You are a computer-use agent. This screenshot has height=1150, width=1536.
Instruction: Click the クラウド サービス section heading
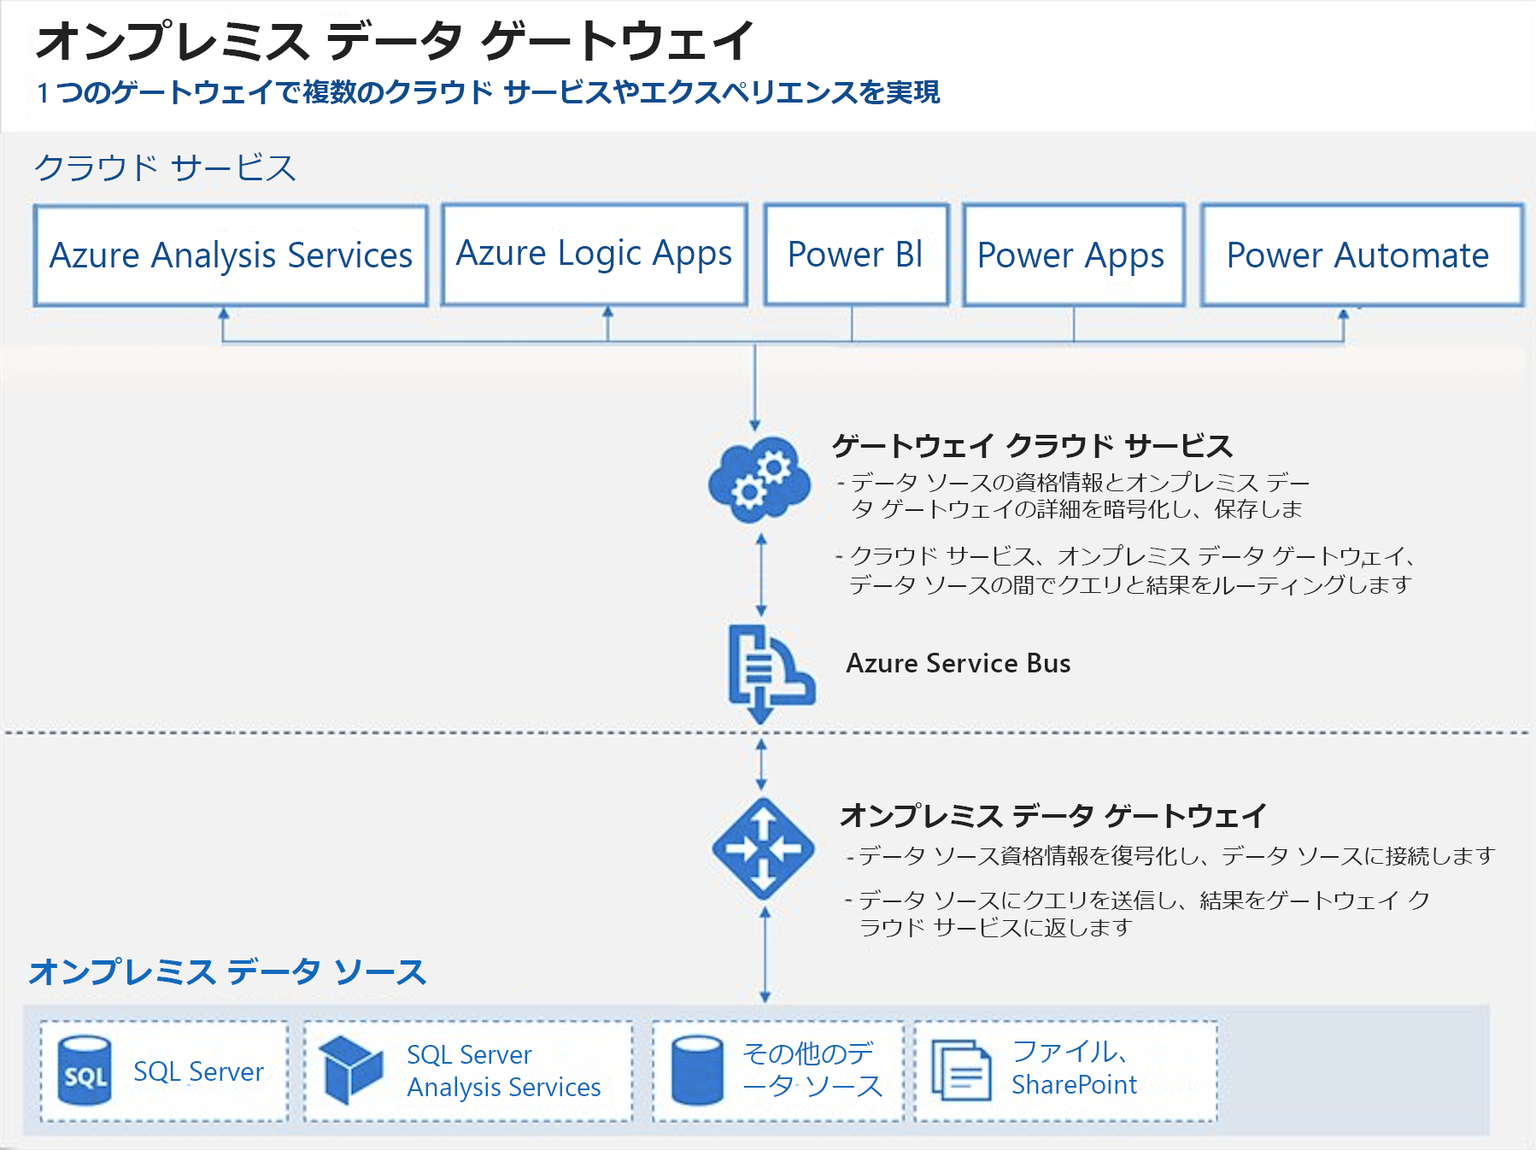click(x=165, y=167)
